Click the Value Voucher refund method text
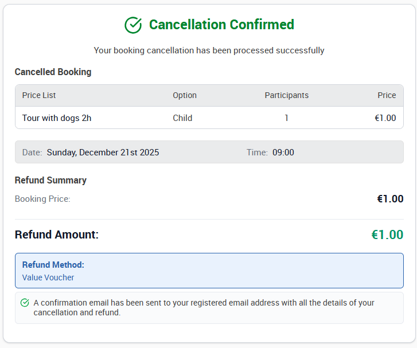 tap(48, 277)
